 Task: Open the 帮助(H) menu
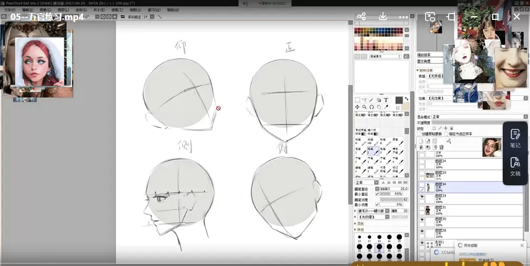tap(172, 10)
